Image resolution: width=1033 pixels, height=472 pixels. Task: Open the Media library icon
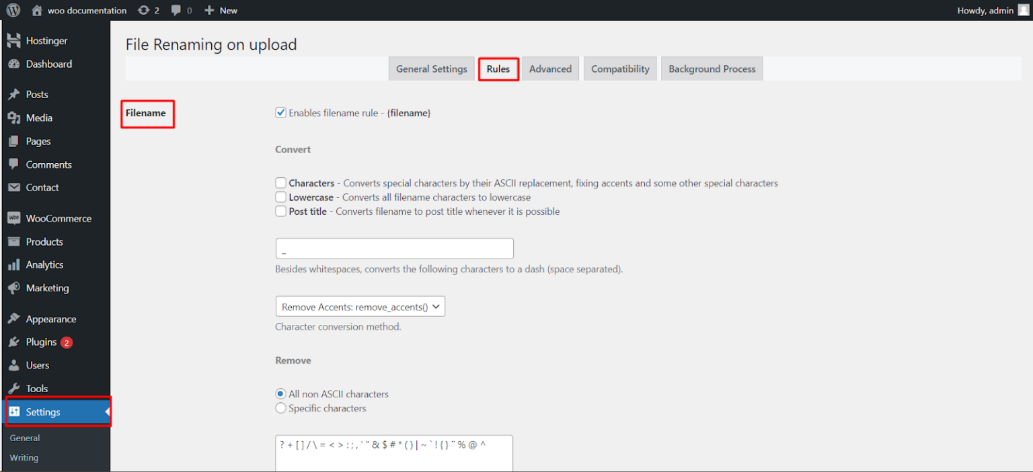coord(15,117)
